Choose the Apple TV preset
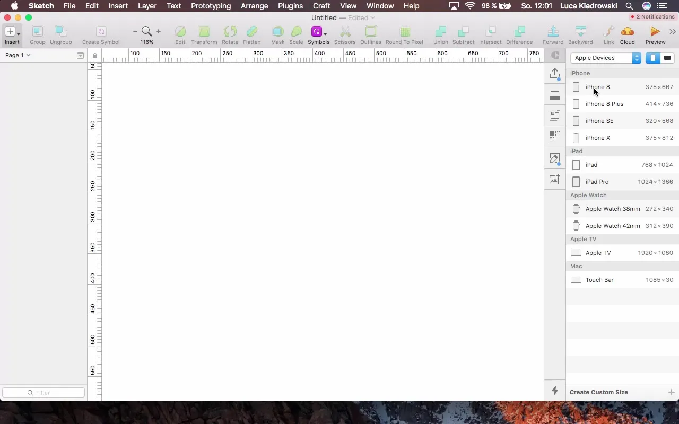679x424 pixels. pyautogui.click(x=622, y=253)
